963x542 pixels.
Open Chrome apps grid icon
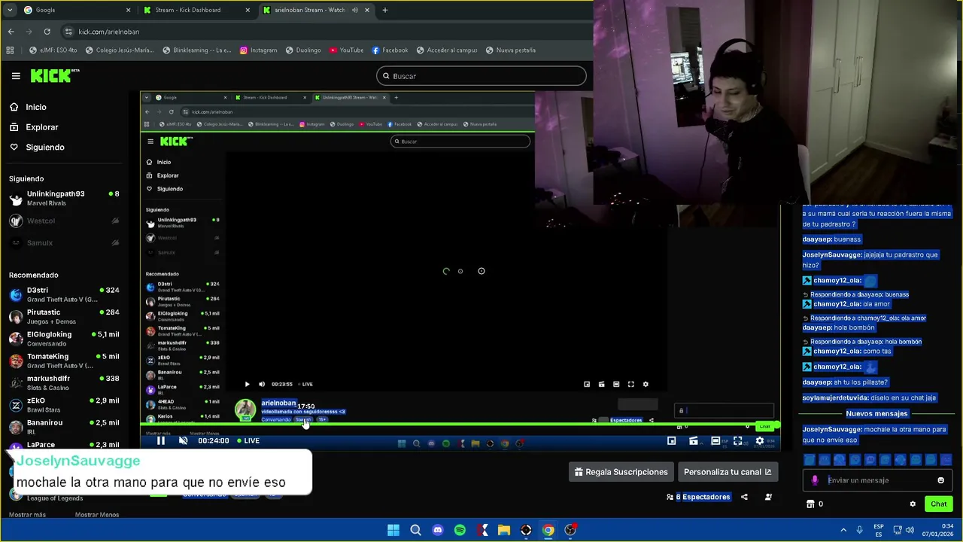10,50
